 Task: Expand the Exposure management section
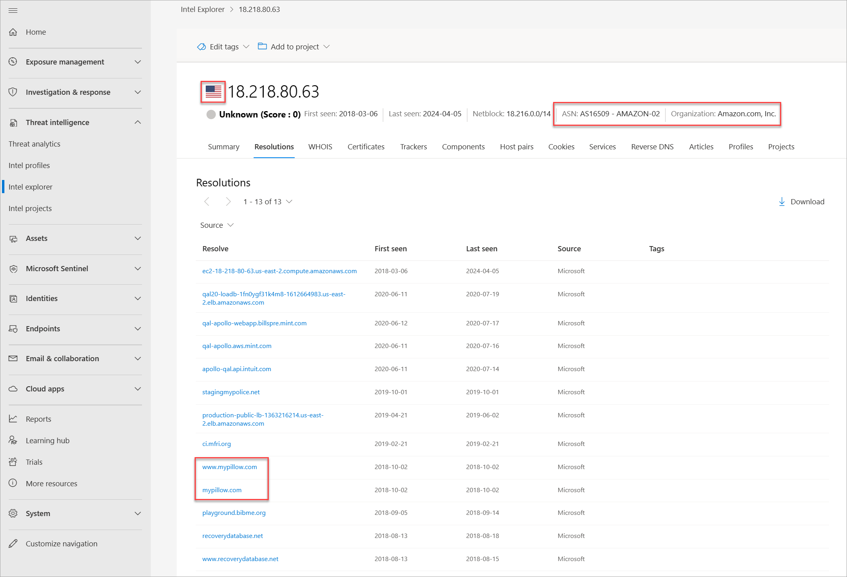pyautogui.click(x=138, y=62)
